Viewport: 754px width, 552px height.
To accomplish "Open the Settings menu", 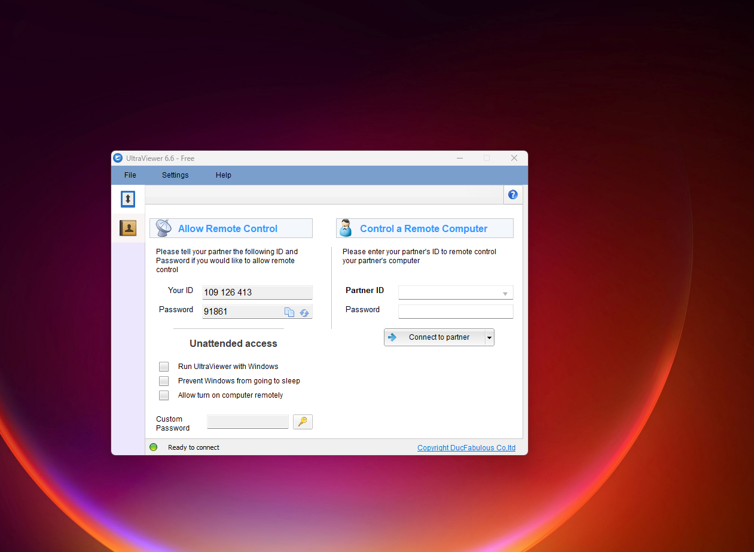I will click(175, 175).
